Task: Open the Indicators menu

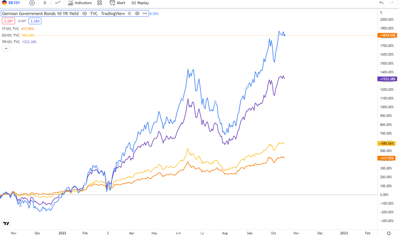Action: [x=80, y=3]
